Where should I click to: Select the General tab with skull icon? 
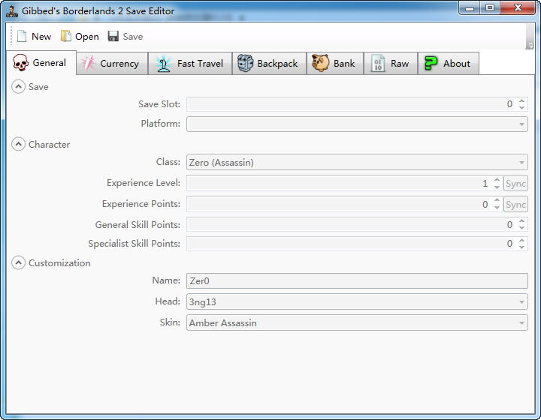click(x=41, y=63)
